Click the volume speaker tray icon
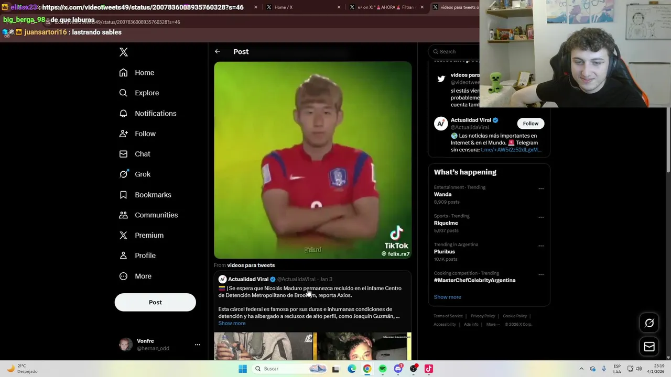The image size is (671, 377). [638, 369]
